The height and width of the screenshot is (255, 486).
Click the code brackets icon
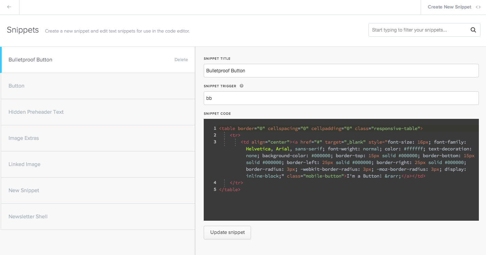pyautogui.click(x=478, y=7)
